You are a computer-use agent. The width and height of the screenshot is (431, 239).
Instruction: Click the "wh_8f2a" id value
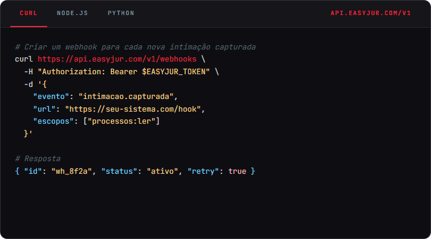coord(71,171)
